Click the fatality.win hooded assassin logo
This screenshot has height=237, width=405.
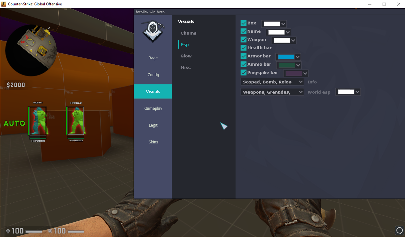coord(153,31)
